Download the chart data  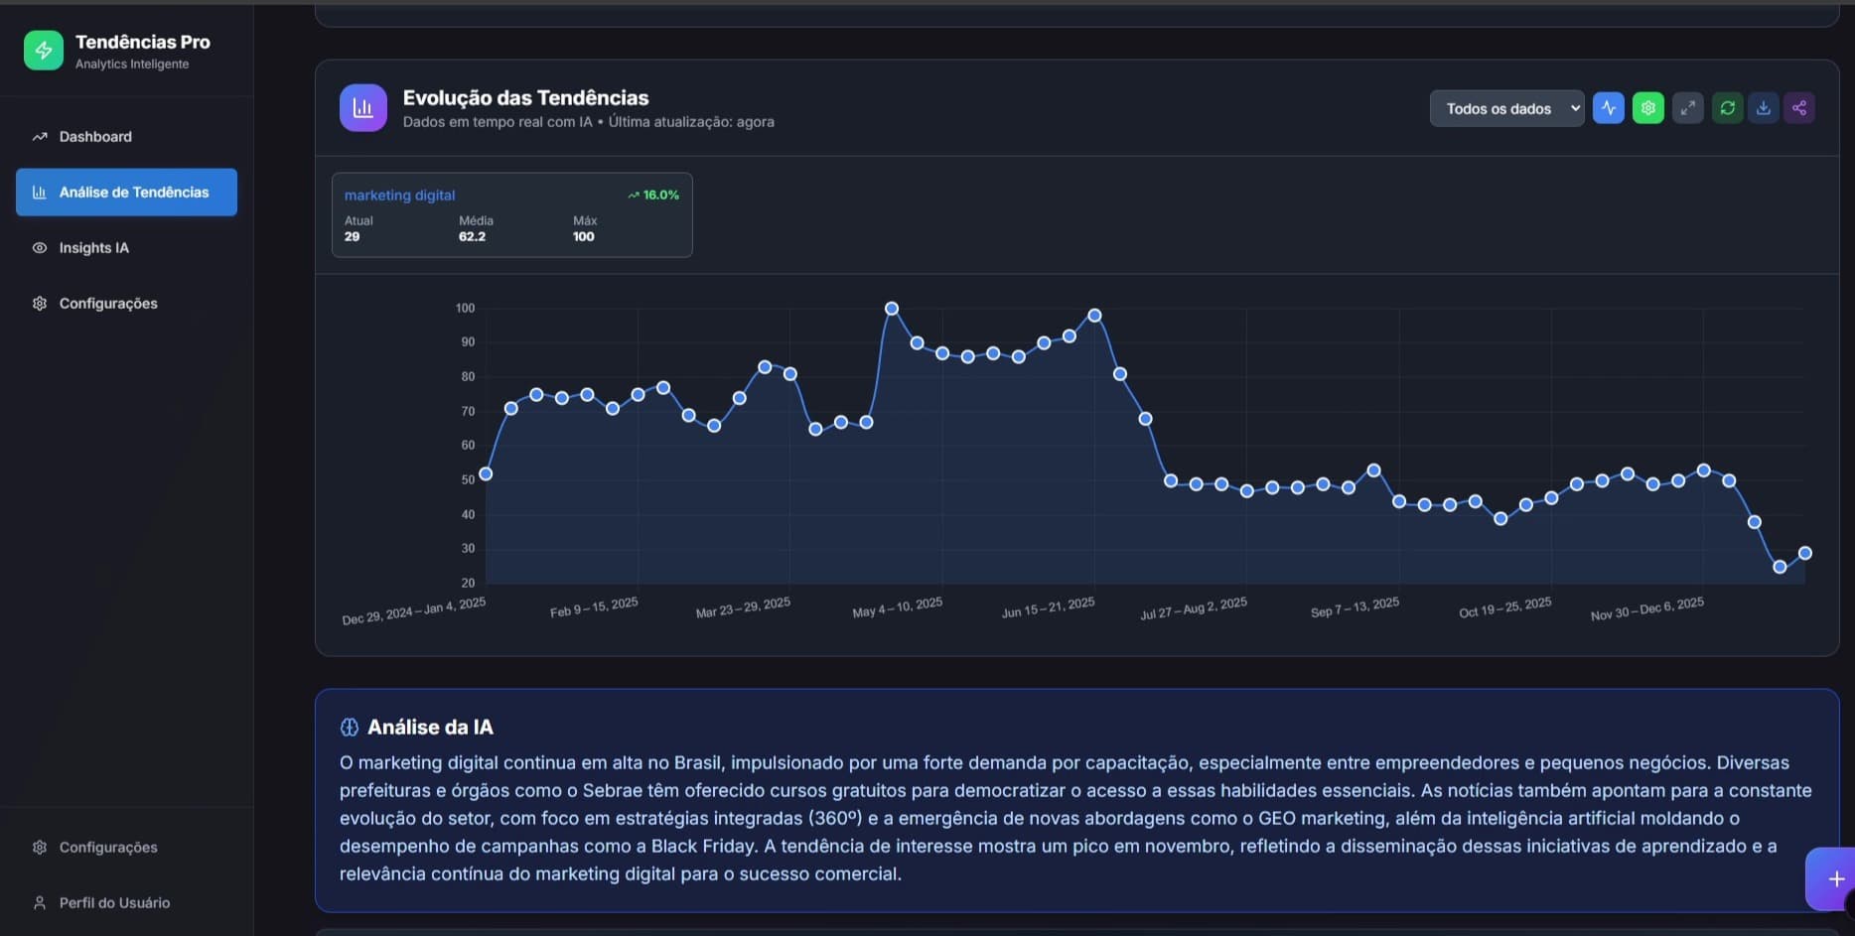1763,107
